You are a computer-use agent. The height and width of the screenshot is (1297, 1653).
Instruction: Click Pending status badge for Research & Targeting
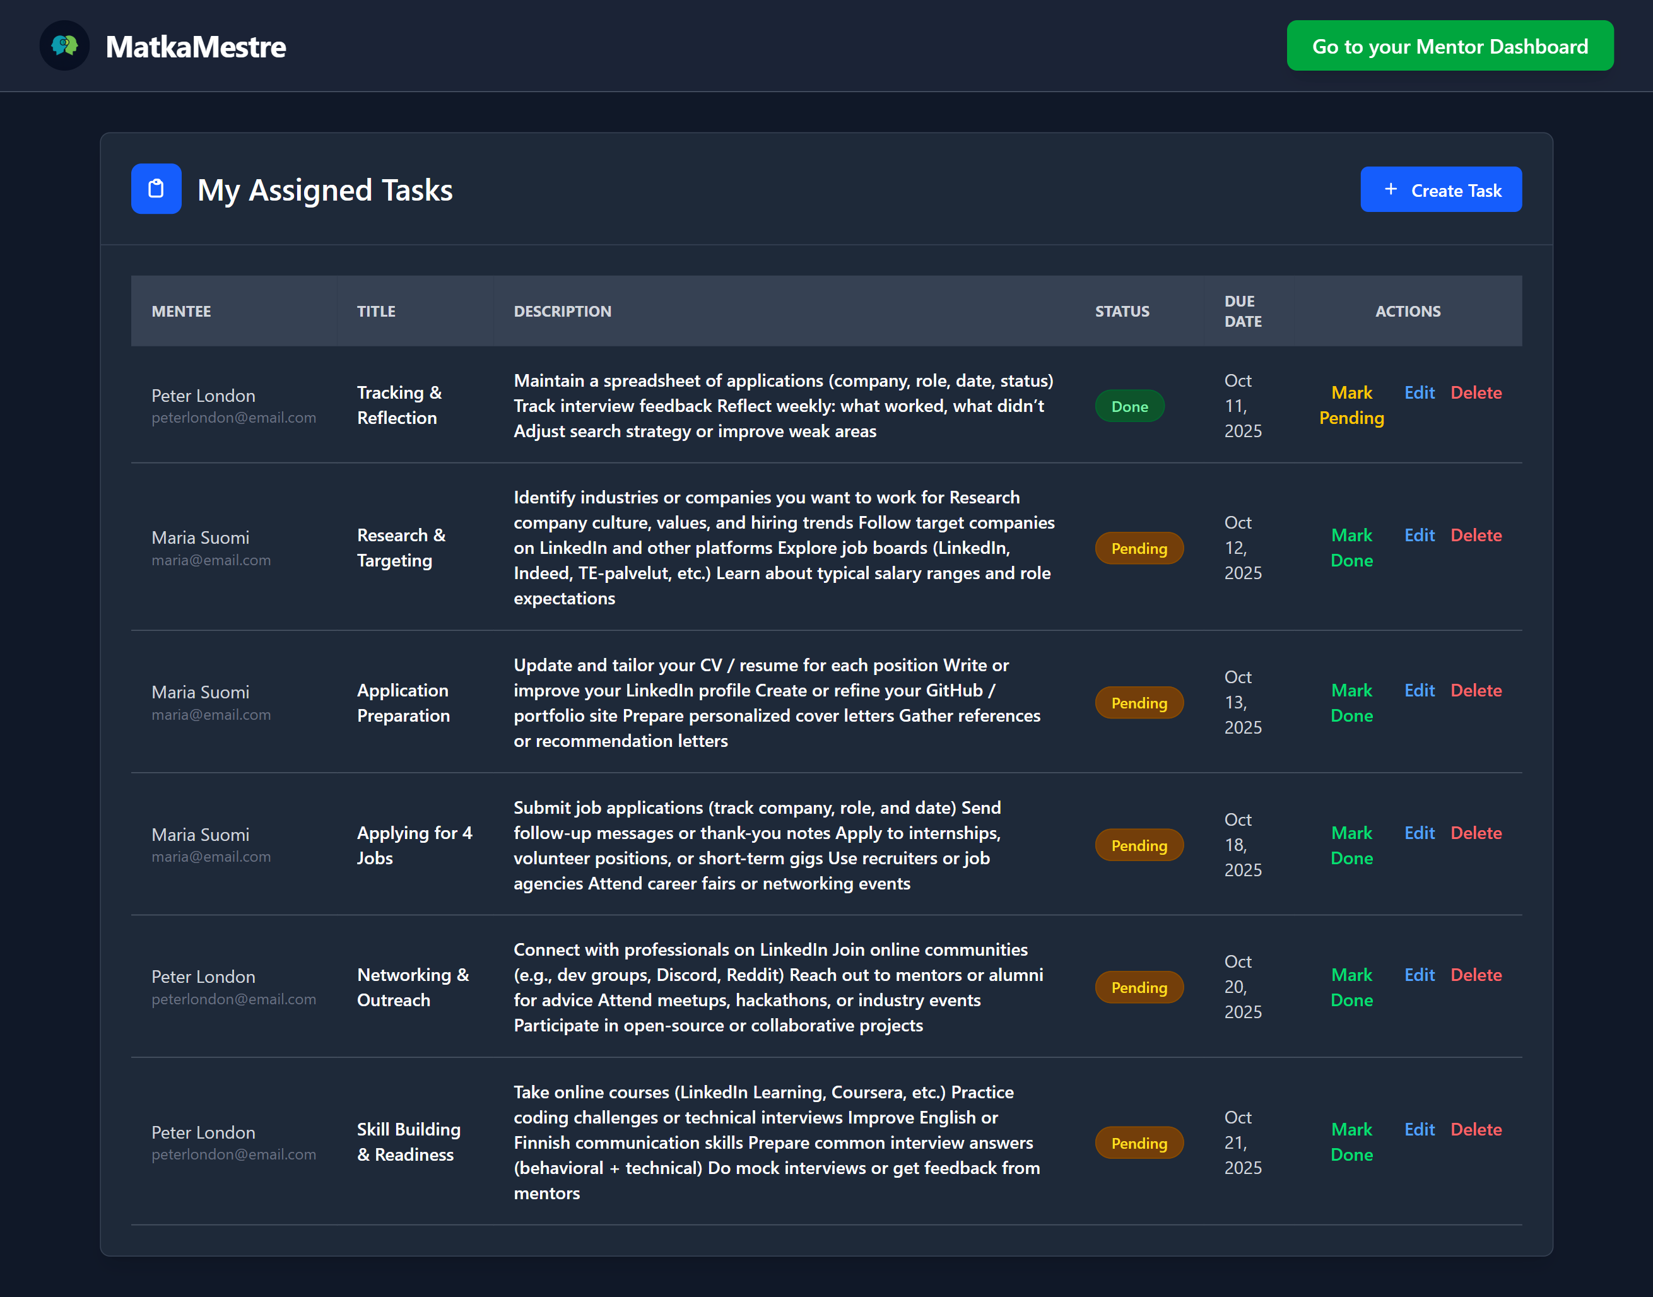pyautogui.click(x=1138, y=548)
